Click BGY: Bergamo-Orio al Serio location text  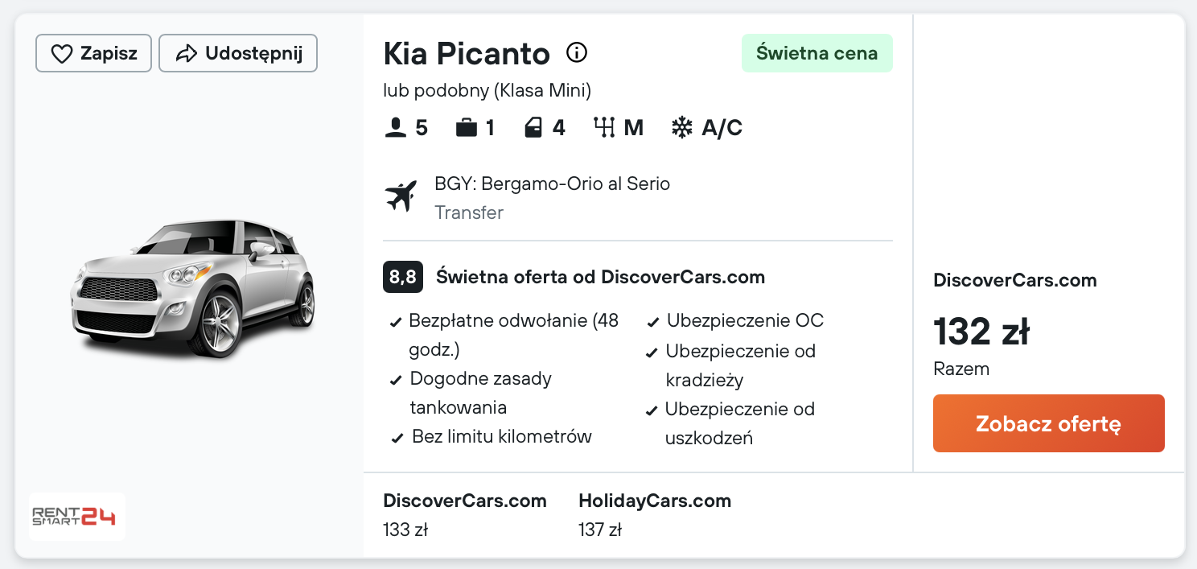pyautogui.click(x=552, y=183)
